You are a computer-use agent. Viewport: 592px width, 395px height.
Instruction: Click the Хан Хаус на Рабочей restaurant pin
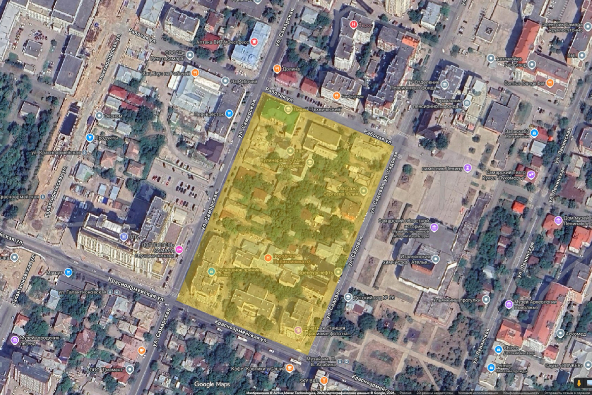(195, 73)
